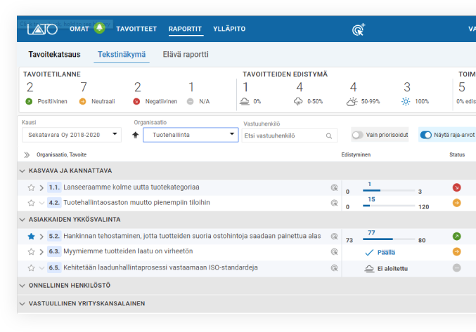Click the green Positiivinen summary icon

(29, 102)
